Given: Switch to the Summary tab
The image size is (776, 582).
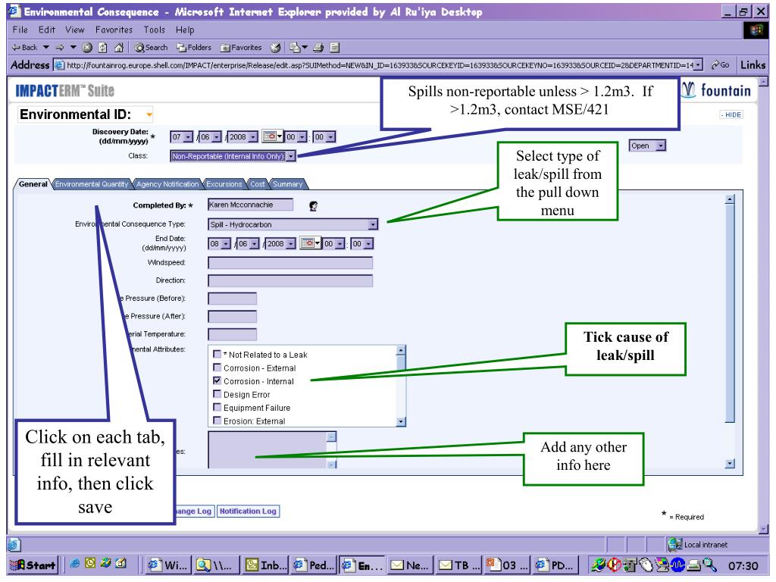Looking at the screenshot, I should tap(287, 184).
